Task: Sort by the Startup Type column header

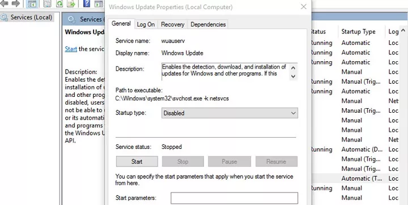Action: [358, 32]
